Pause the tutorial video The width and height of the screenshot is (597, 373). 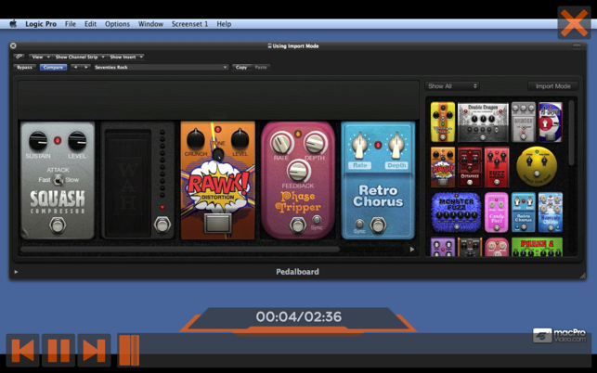coord(58,350)
